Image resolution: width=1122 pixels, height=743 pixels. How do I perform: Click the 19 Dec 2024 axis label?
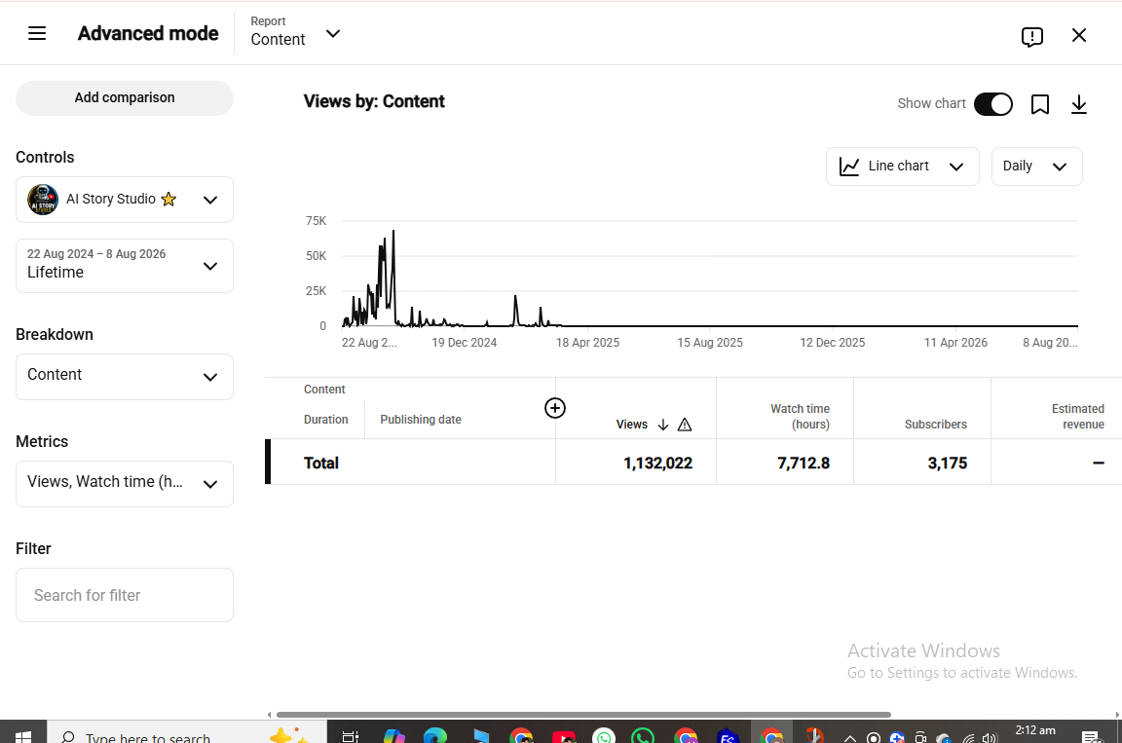click(x=465, y=343)
